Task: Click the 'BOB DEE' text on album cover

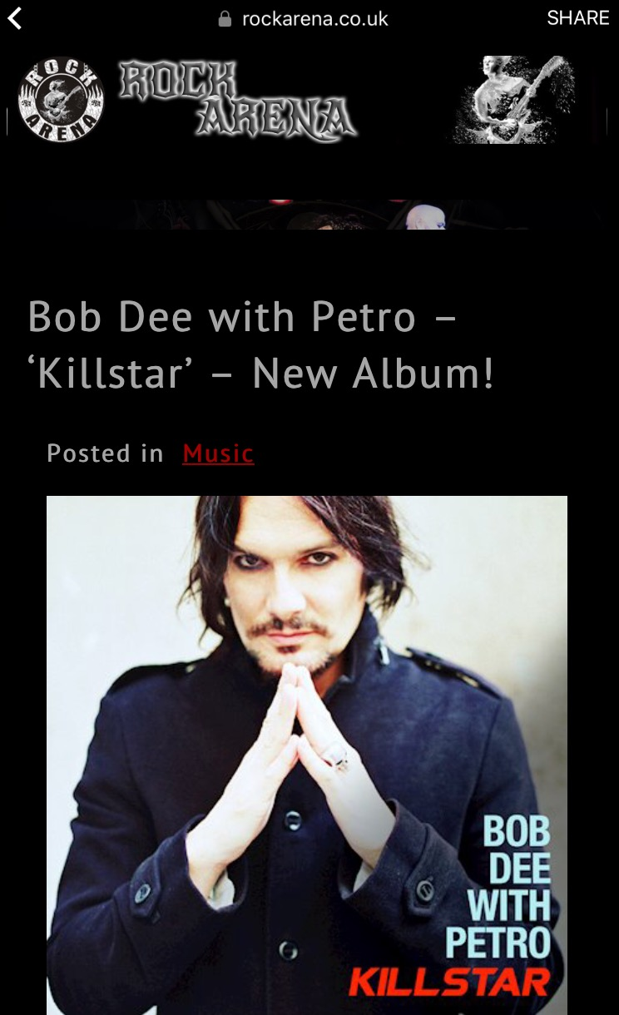Action: pyautogui.click(x=517, y=849)
